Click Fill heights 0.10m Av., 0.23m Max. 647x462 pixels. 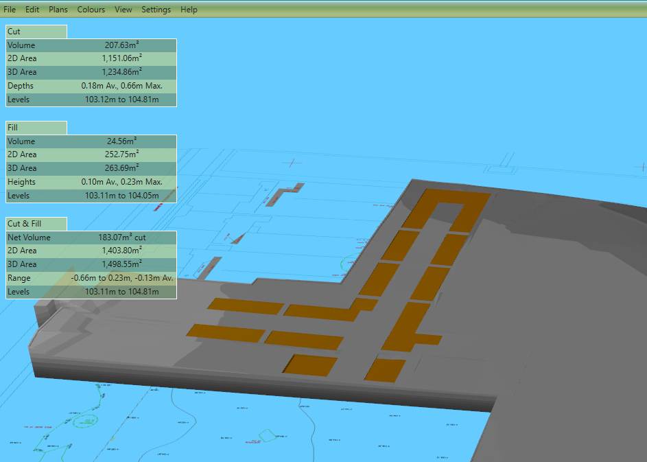121,182
